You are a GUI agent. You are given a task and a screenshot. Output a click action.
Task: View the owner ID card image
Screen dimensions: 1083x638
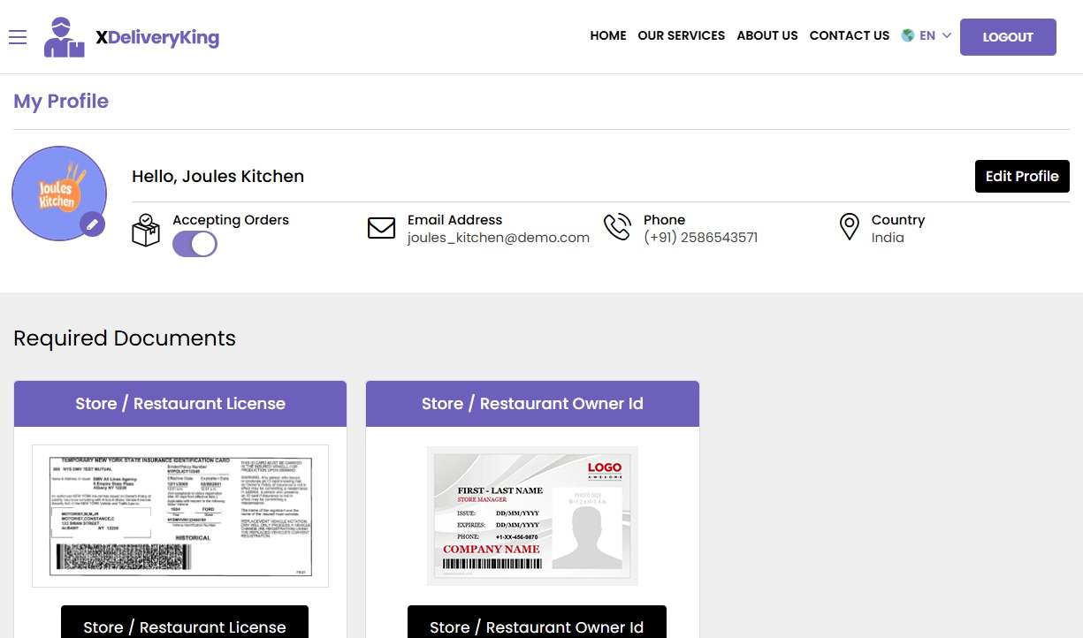[x=531, y=515]
